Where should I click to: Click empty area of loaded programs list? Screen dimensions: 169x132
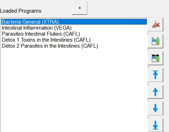pyautogui.click(x=74, y=89)
